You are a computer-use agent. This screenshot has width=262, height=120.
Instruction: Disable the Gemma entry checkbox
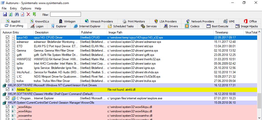(x=7, y=50)
